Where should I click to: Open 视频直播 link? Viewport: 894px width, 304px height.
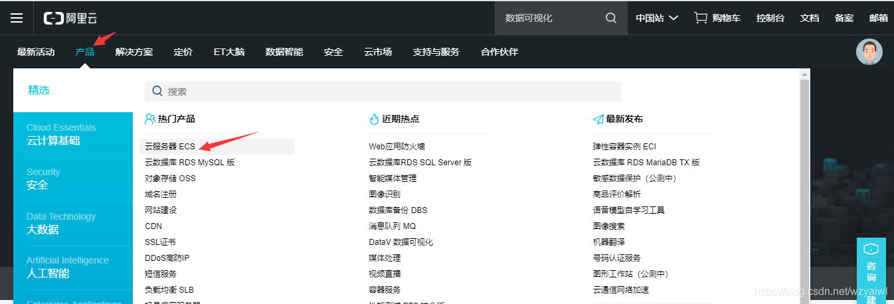point(385,274)
